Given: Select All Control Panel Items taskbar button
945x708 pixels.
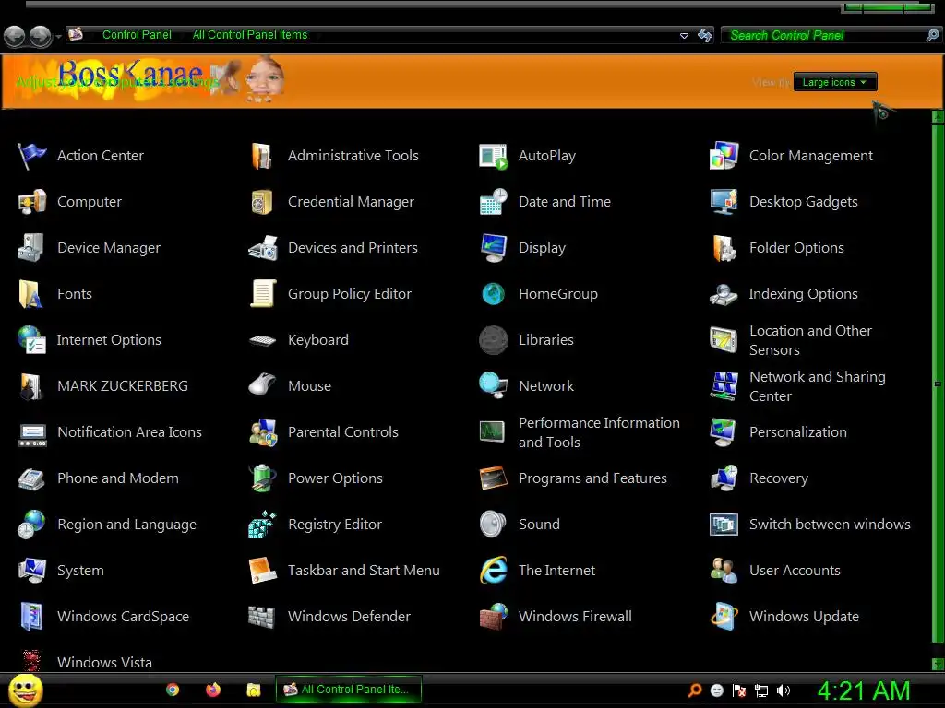Looking at the screenshot, I should tap(348, 690).
